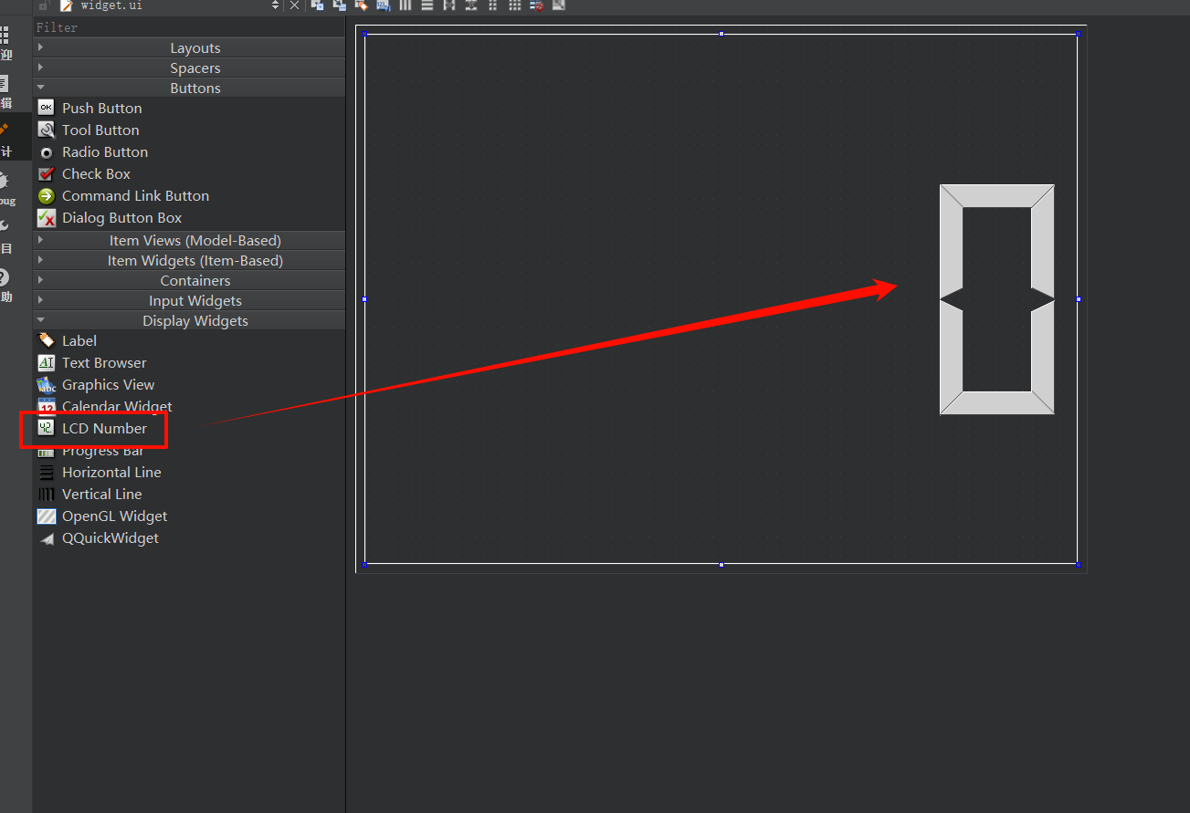Switch to the Welcome mode tab
1190x813 pixels.
(x=5, y=41)
